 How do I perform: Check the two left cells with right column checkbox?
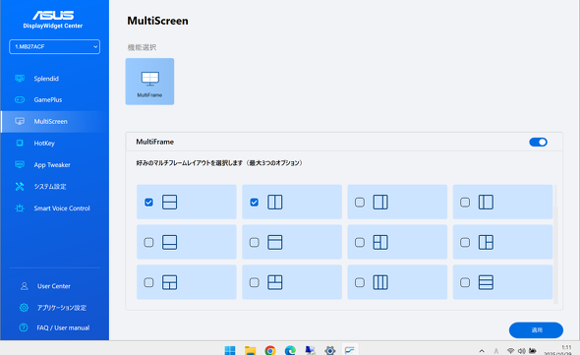(360, 243)
